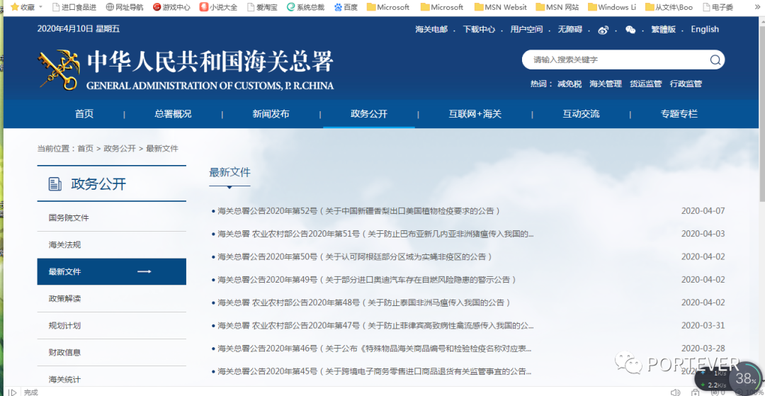Image resolution: width=765 pixels, height=396 pixels.
Task: Open announcement 2020年第51号 about Papua New Guinea
Action: point(375,234)
